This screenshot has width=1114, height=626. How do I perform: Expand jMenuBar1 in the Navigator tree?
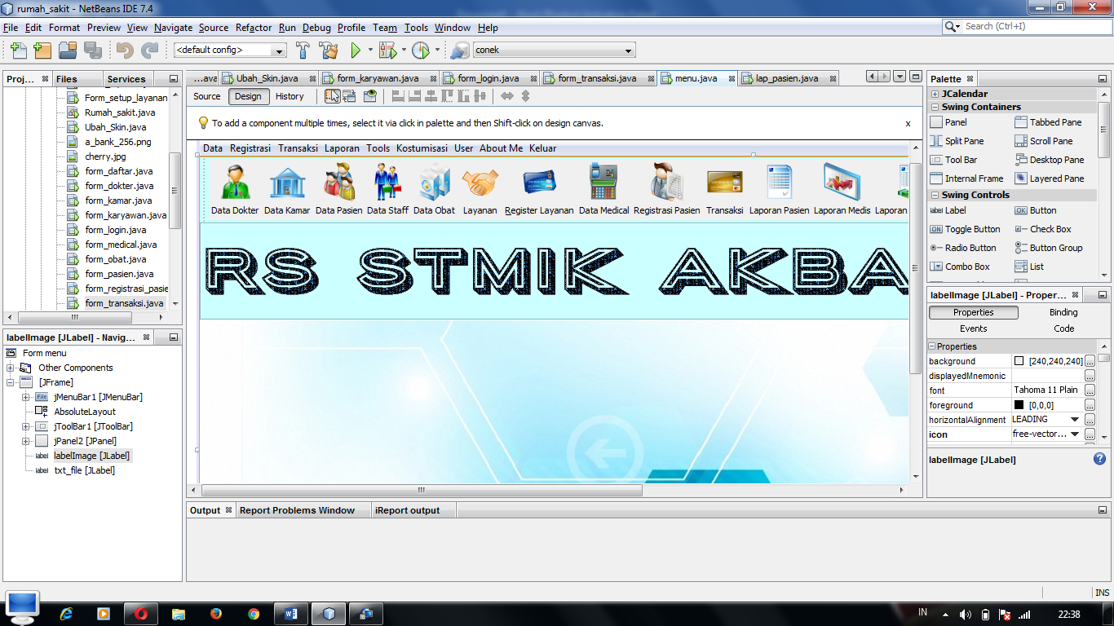[26, 397]
